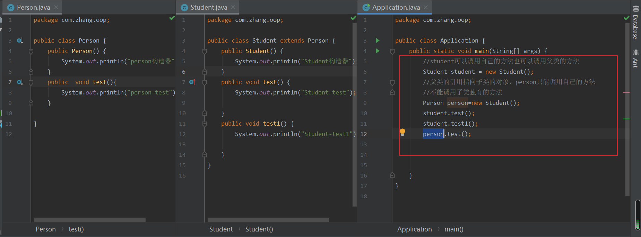Close the Application.java tab
Viewport: 641px width, 237px height.
426,7
